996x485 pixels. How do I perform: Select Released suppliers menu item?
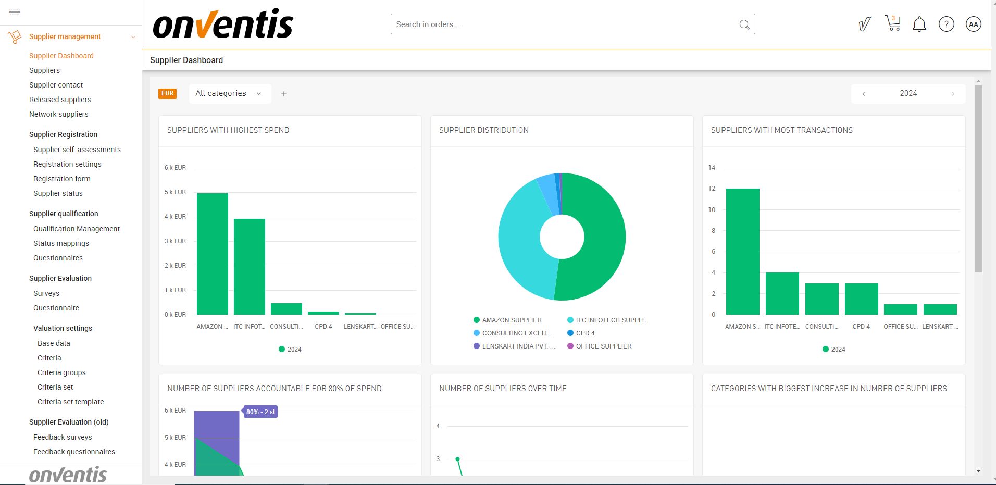tap(60, 100)
